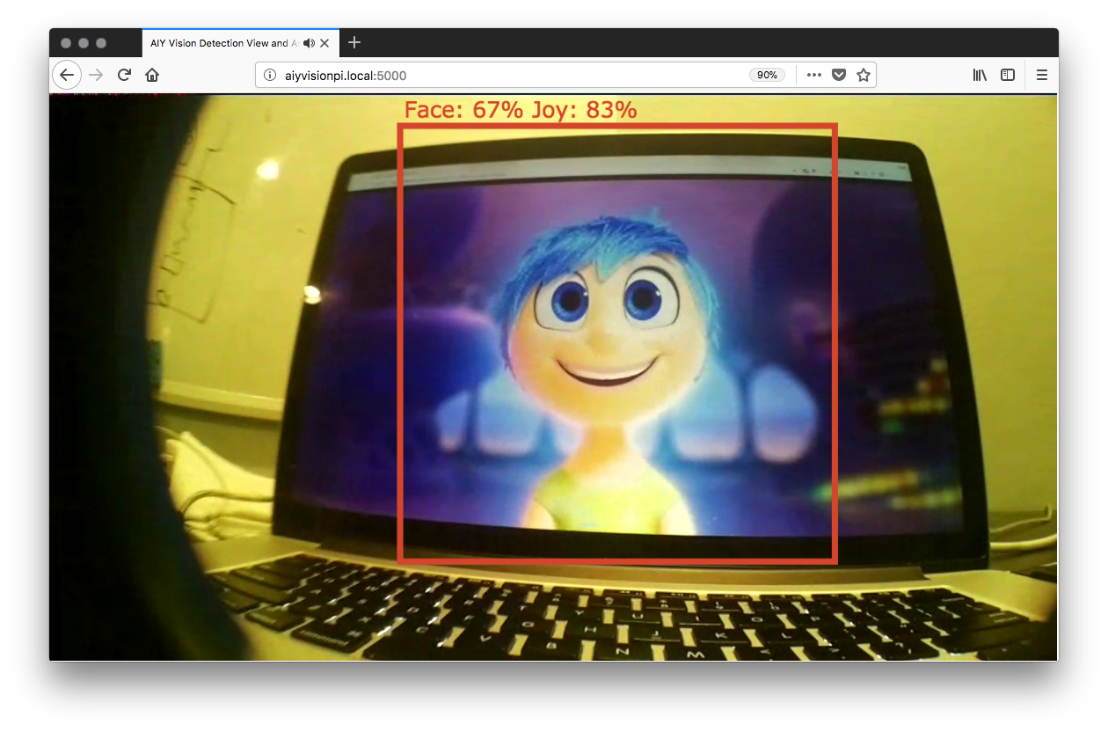The image size is (1108, 732).
Task: Show site information for aiyvisionpi.local
Action: pyautogui.click(x=271, y=75)
